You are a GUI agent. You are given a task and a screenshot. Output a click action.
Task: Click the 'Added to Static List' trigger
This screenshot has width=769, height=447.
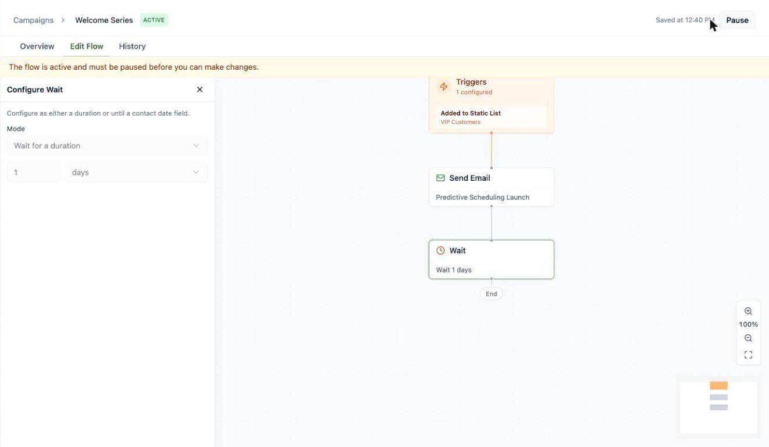[491, 117]
